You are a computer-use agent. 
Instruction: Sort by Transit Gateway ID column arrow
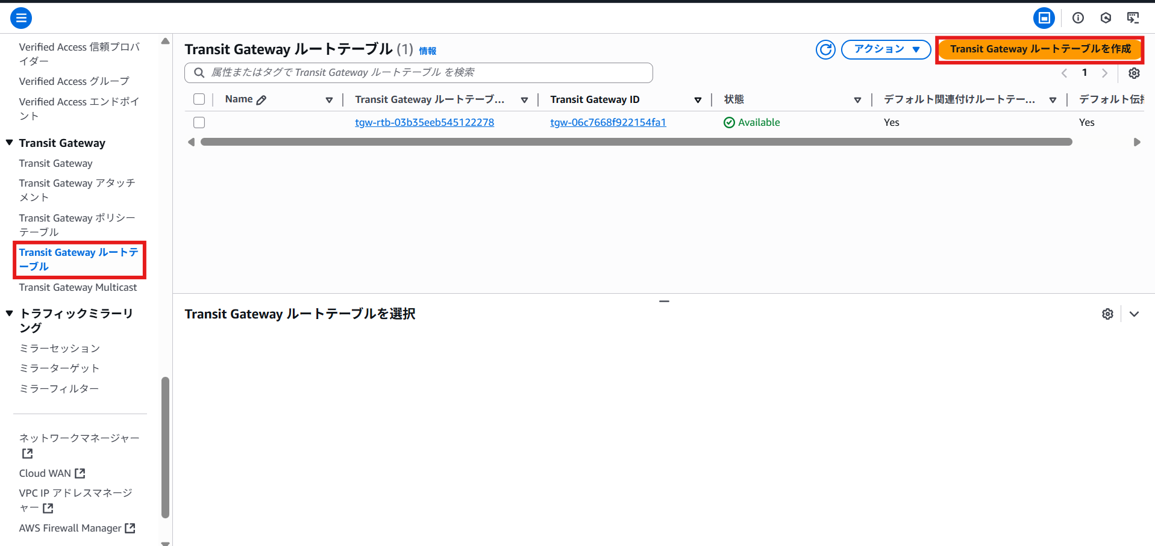(x=698, y=100)
